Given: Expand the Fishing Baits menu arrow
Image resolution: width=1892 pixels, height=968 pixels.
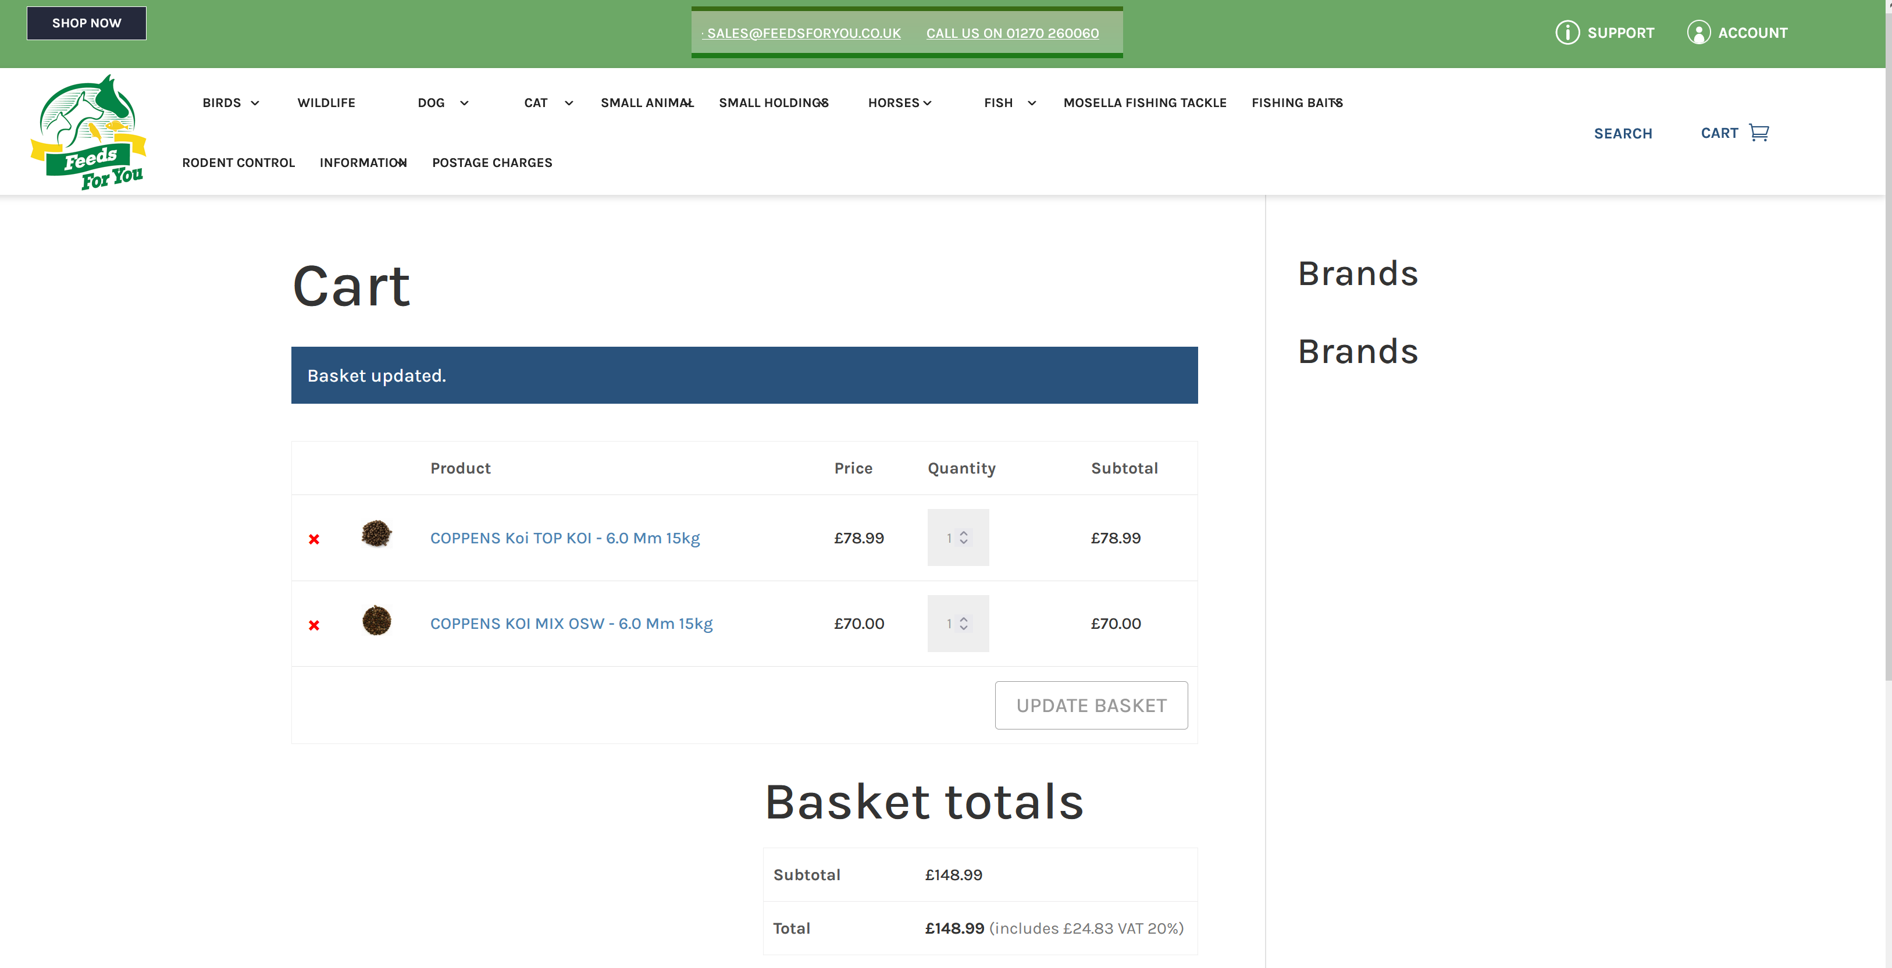Looking at the screenshot, I should point(1338,104).
